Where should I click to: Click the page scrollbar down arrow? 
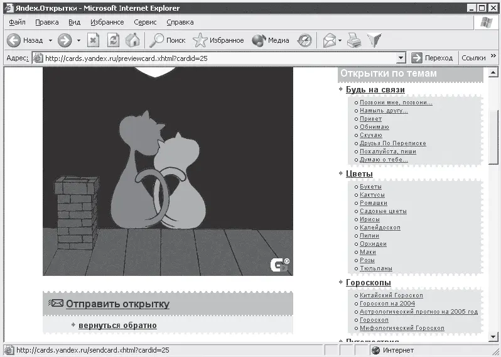[x=493, y=336]
